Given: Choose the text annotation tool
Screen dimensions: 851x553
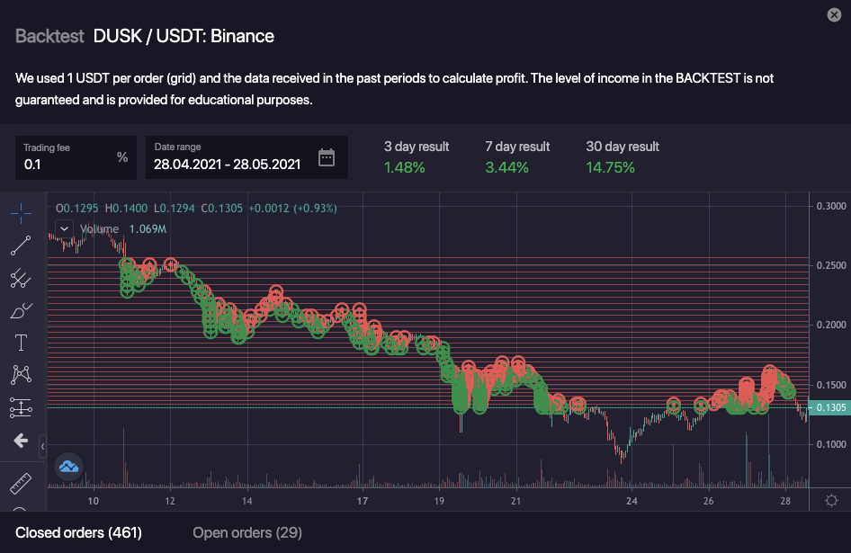Looking at the screenshot, I should 21,343.
